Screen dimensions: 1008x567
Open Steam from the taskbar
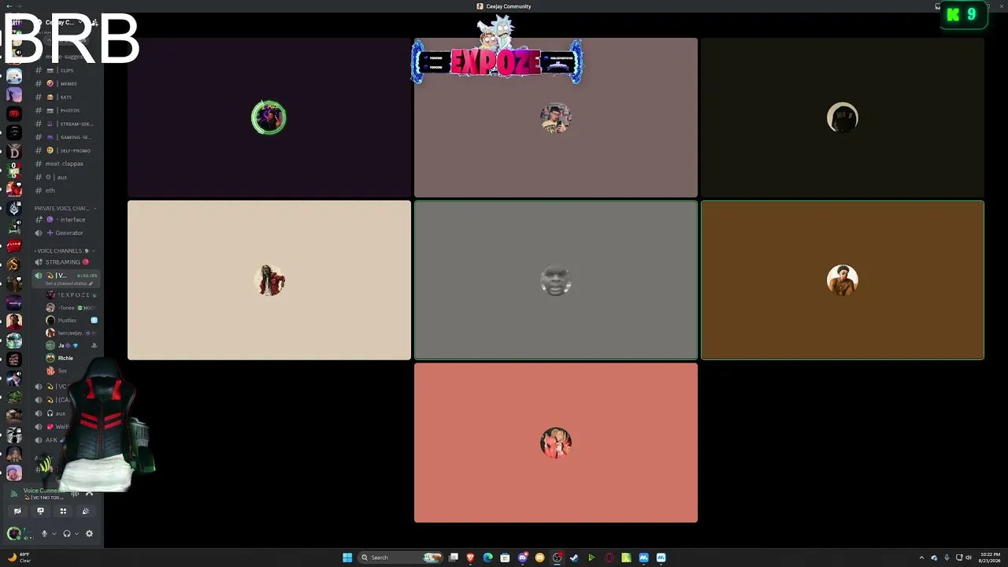[574, 558]
